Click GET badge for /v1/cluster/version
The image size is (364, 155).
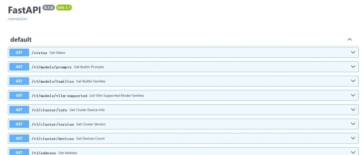19,124
